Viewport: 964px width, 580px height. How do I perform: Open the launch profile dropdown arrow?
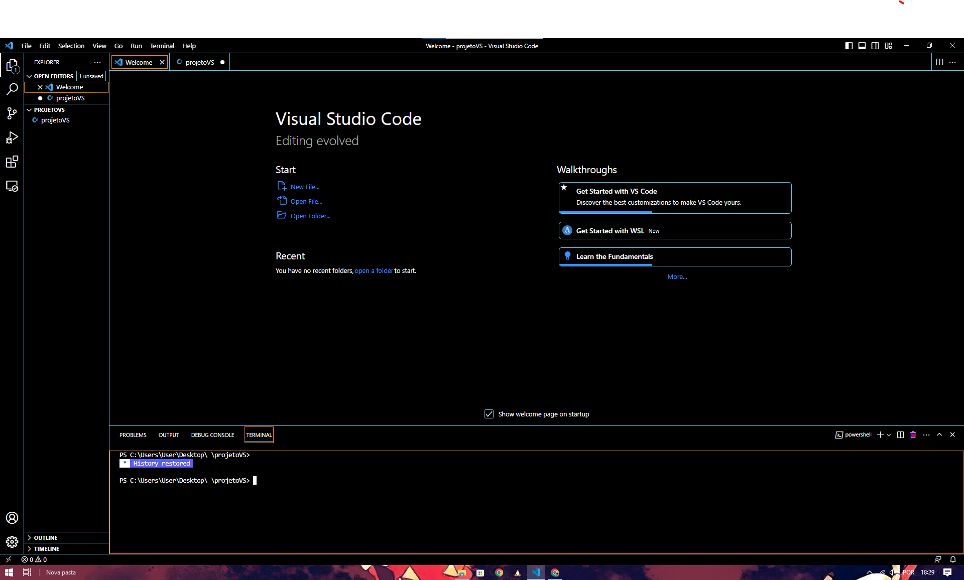(x=889, y=435)
